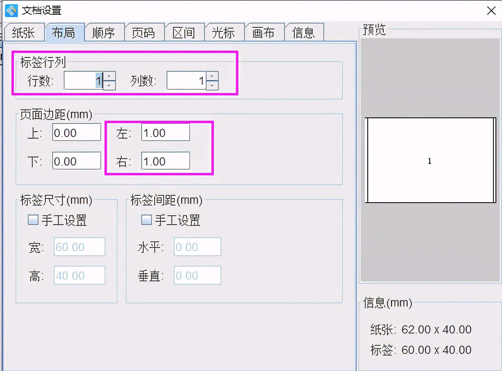Viewport: 502px width, 371px height.
Task: Click the 标签: 60.00 x 40.00 info text
Action: pos(421,350)
